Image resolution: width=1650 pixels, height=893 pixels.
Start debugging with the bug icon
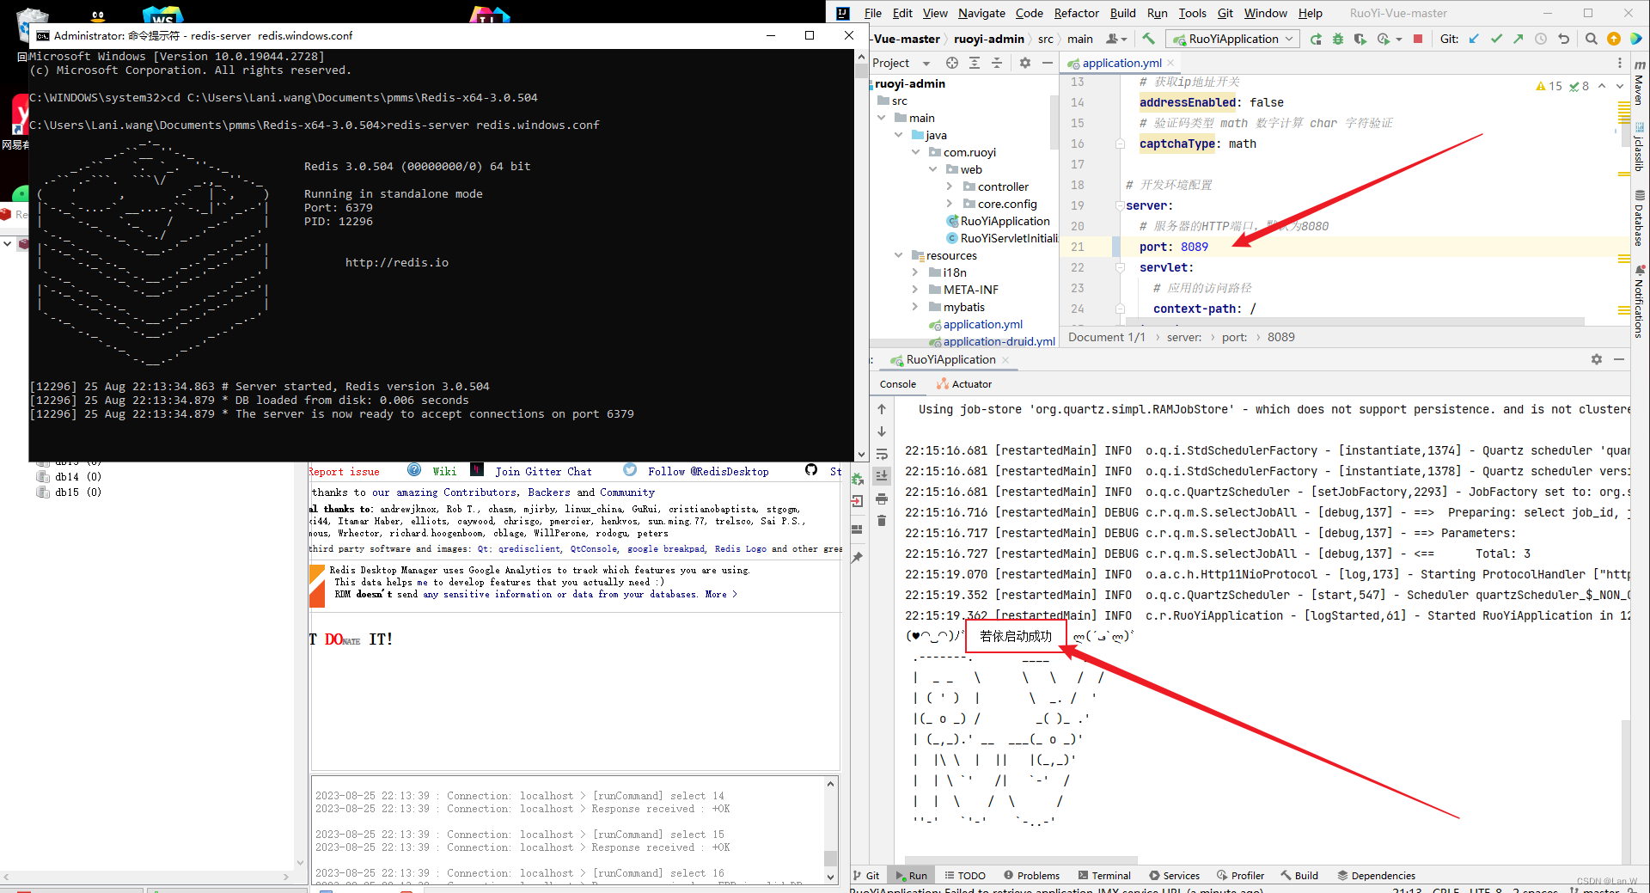point(1338,39)
